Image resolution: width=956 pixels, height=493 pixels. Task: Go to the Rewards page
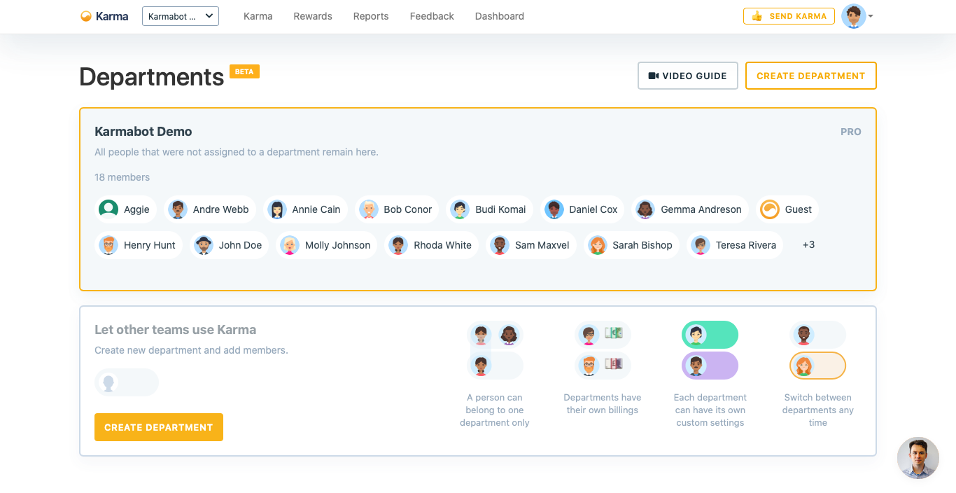click(x=313, y=16)
